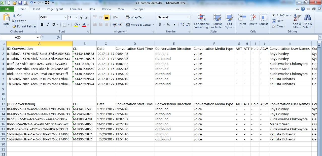Switch to the Formulas ribbon tab
Image resolution: width=322 pixels, height=156 pixels.
tap(76, 9)
